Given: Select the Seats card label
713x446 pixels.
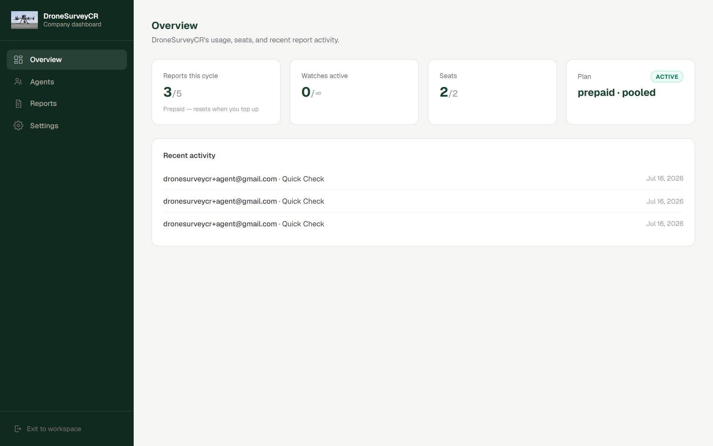Looking at the screenshot, I should pyautogui.click(x=448, y=76).
